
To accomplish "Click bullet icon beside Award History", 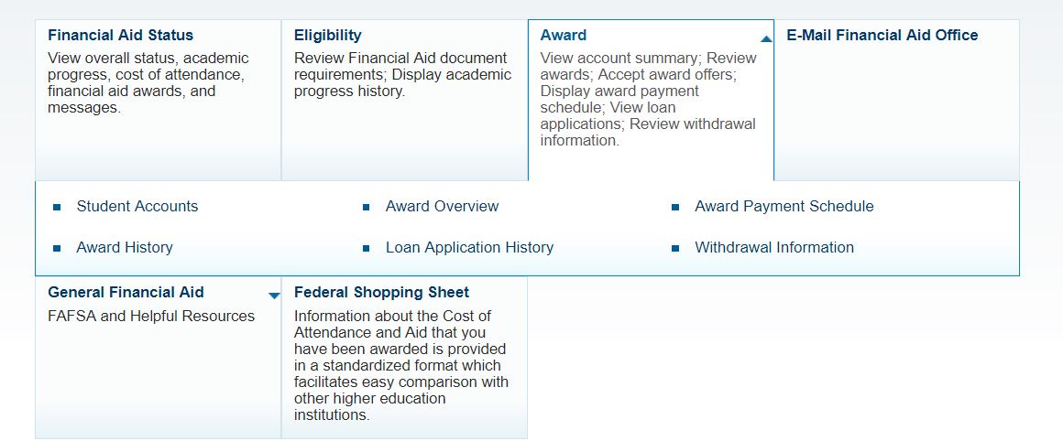I will (x=57, y=248).
